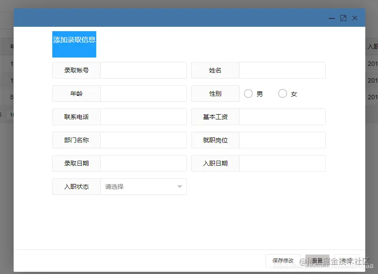Select the 男 gender radio button
378x274 pixels.
(x=248, y=93)
